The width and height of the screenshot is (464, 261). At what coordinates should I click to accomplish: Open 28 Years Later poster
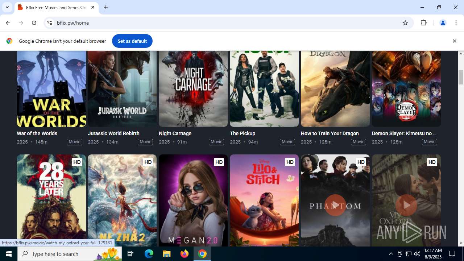51,200
